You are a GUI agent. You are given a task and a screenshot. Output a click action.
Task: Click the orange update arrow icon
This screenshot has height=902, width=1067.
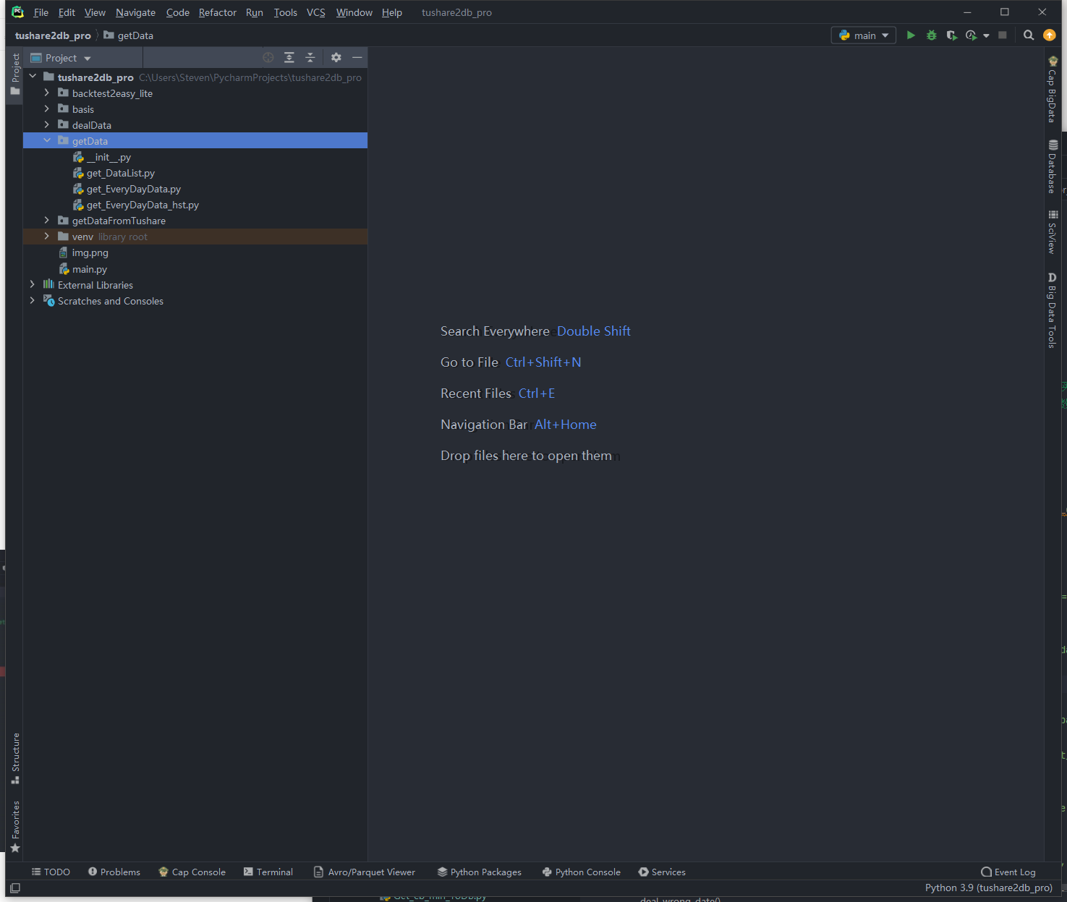click(1050, 35)
